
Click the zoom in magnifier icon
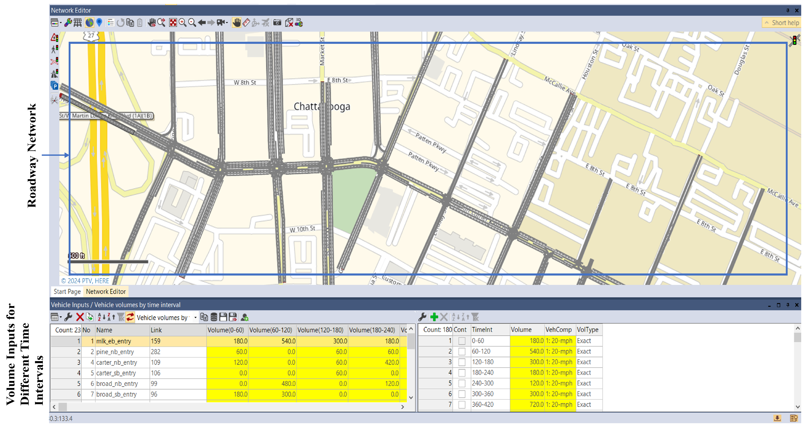point(182,22)
